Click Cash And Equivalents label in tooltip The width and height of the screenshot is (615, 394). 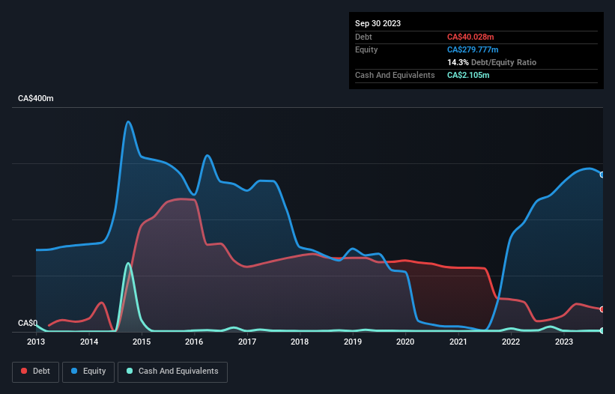pos(395,75)
